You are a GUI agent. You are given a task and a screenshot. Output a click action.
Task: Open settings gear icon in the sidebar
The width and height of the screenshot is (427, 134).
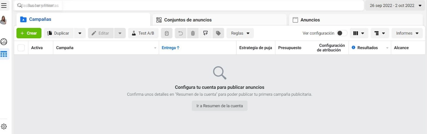(4, 127)
